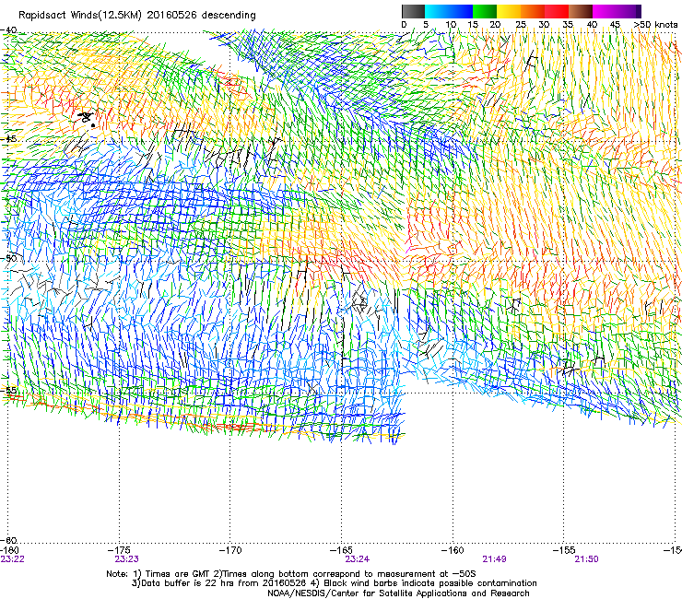Click the -165 longitude axis label

[x=341, y=550]
